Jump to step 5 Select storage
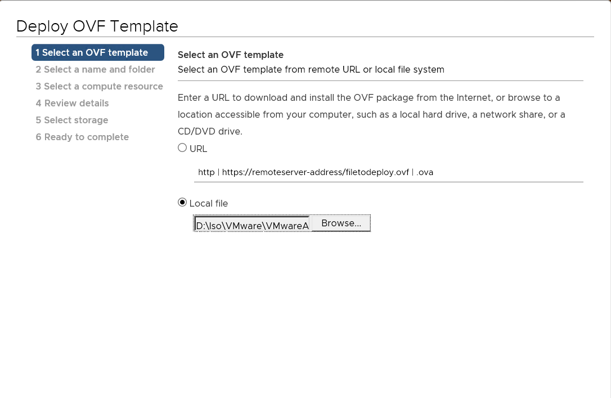The image size is (611, 398). 71,120
